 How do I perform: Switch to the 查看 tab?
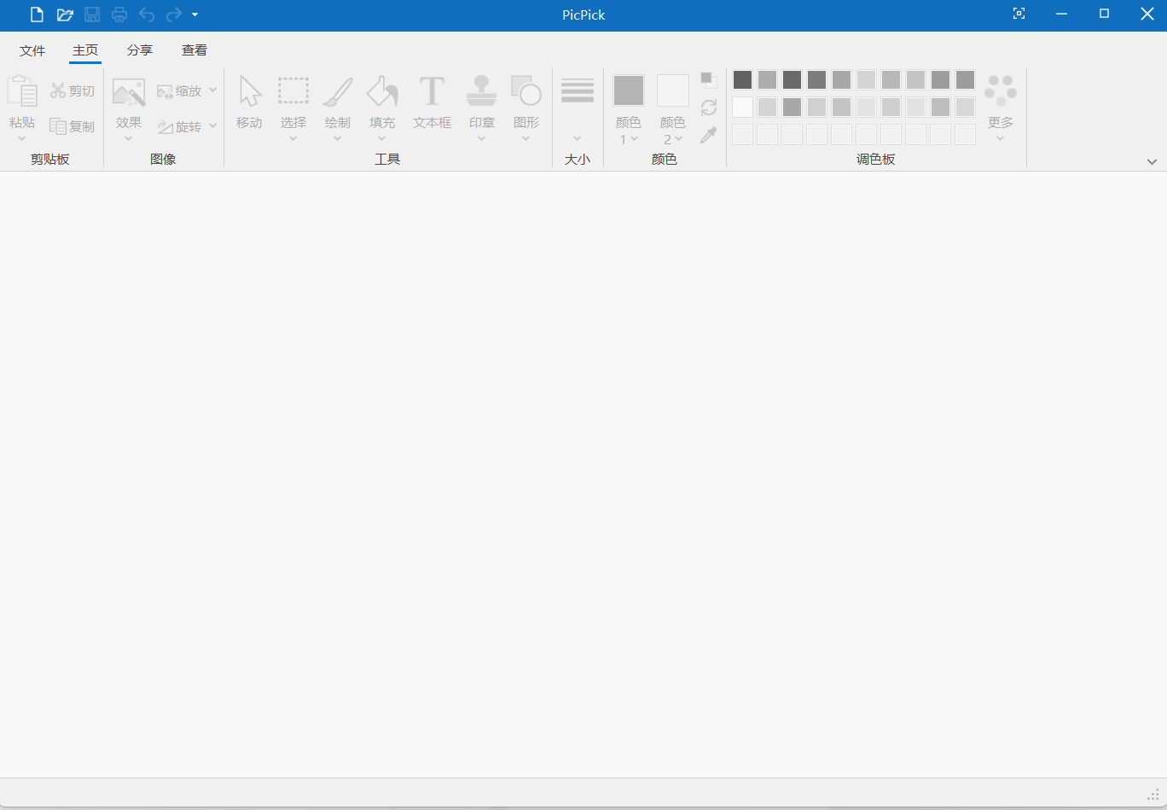pos(194,50)
